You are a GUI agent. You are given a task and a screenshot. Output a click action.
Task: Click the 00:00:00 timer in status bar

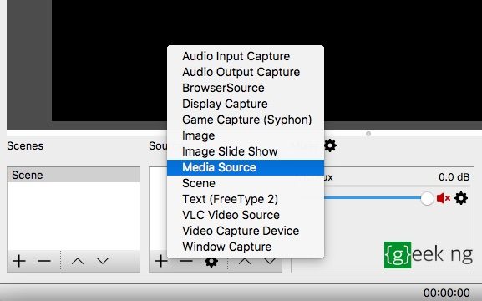(447, 293)
